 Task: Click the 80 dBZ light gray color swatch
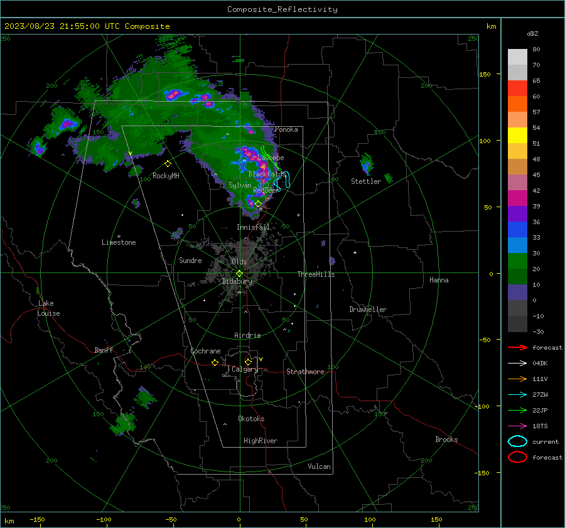click(x=517, y=57)
